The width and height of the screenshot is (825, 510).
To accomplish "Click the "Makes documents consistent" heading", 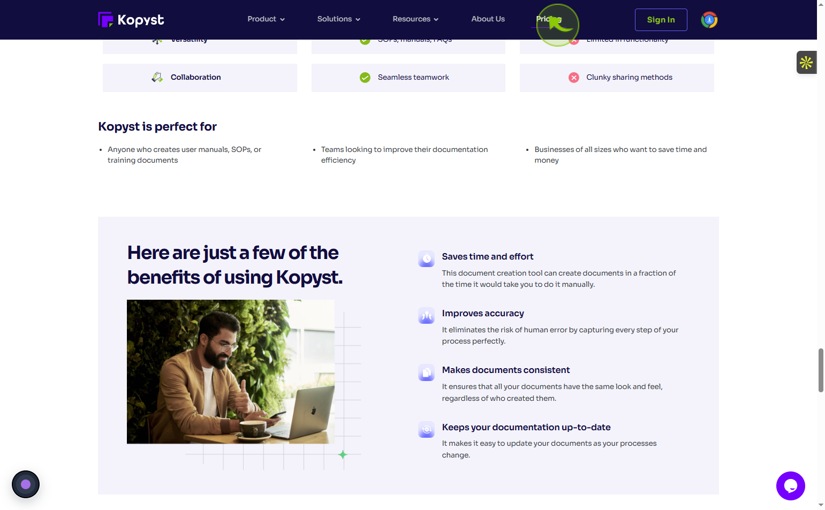I will [x=506, y=370].
